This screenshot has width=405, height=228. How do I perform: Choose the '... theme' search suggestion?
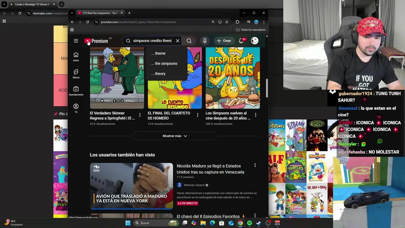click(x=166, y=53)
